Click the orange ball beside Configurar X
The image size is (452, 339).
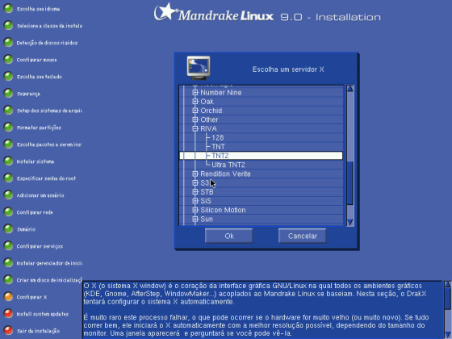8,297
